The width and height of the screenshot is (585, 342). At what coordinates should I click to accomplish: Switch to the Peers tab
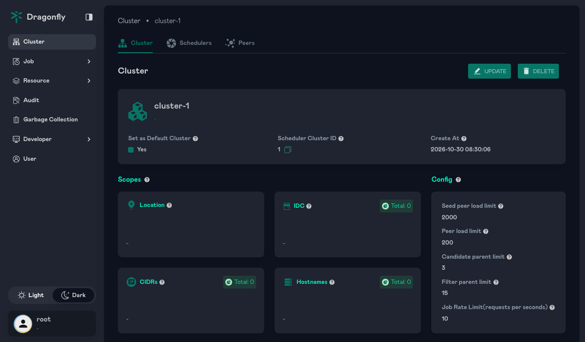coord(240,43)
